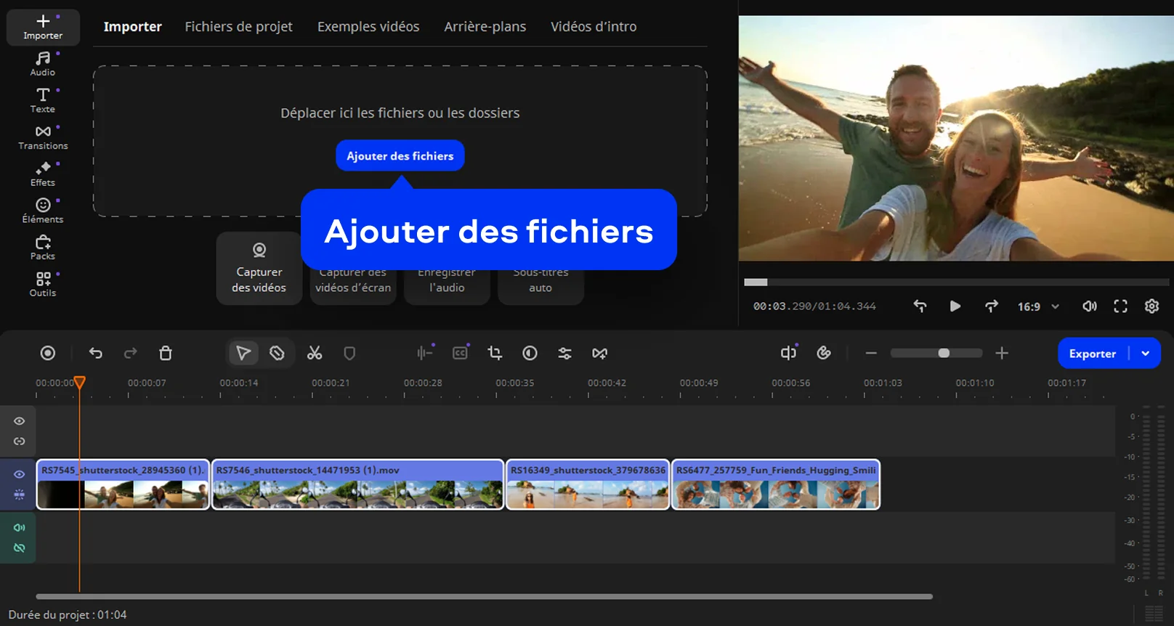Adjust the timeline zoom slider
1174x626 pixels.
click(943, 353)
